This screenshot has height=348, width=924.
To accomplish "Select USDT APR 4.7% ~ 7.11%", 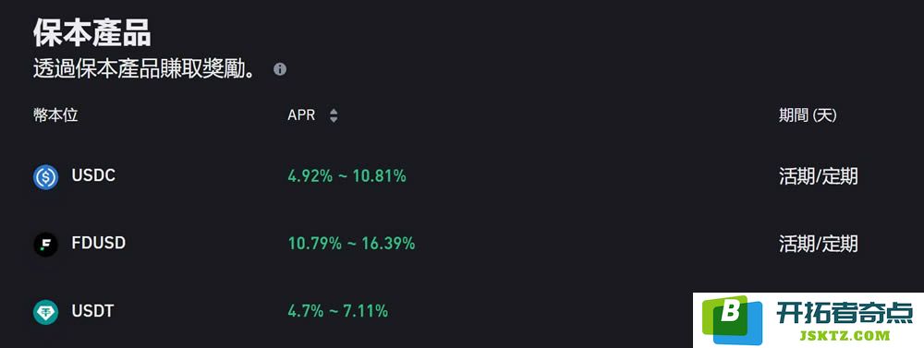I will click(x=337, y=310).
